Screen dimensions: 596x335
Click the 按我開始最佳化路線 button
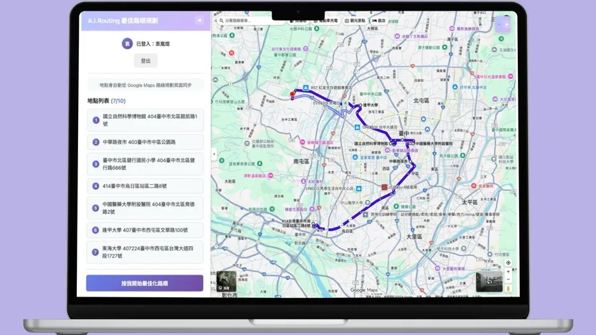144,283
